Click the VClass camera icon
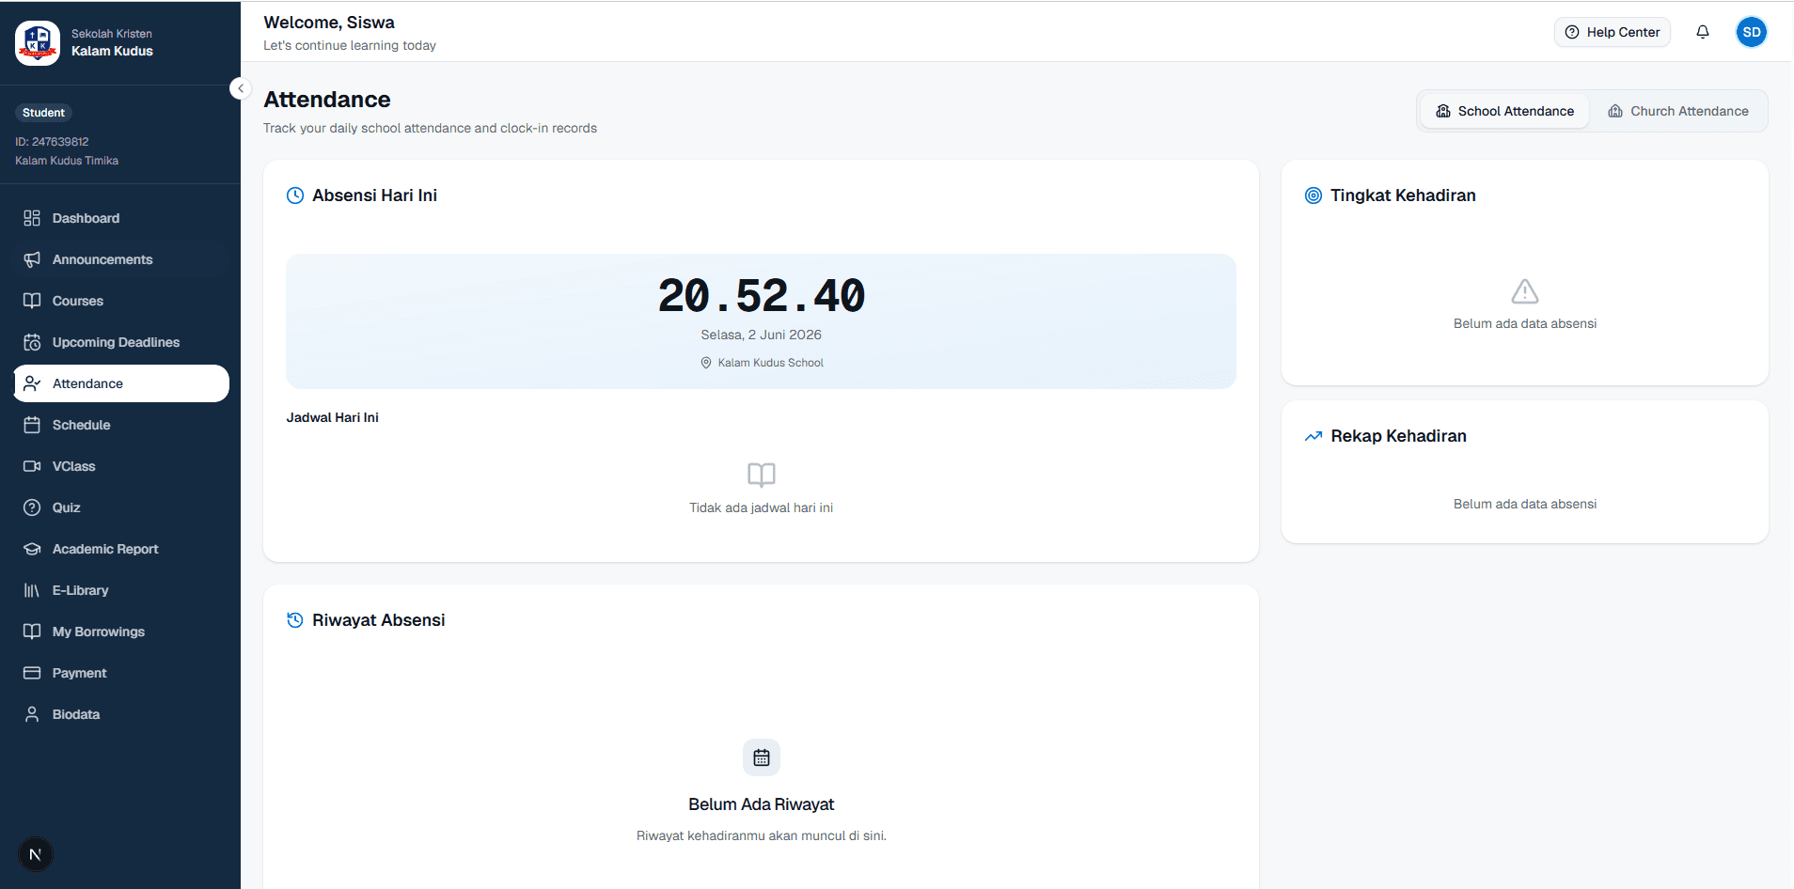This screenshot has height=889, width=1794. 32,466
